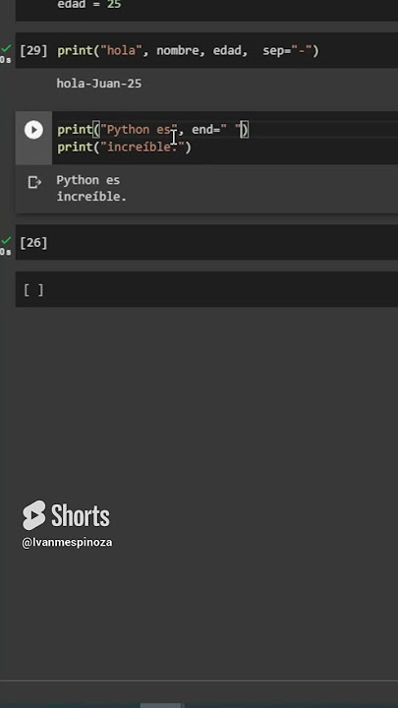This screenshot has width=398, height=708.
Task: Click the [29] execution counter
Action: point(33,50)
